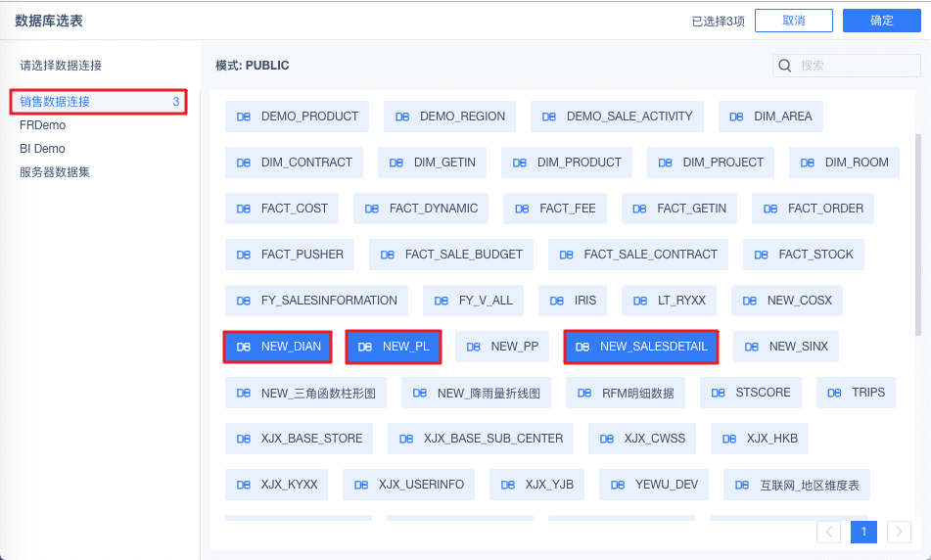This screenshot has height=560, width=931.
Task: Click the DB icon of FY_V_ALL
Action: point(442,302)
